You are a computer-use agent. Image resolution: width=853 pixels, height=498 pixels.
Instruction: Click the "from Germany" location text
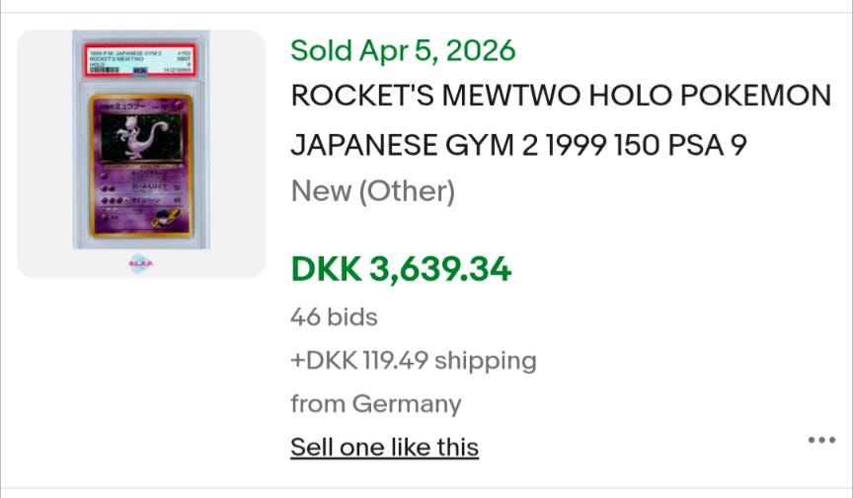coord(375,403)
